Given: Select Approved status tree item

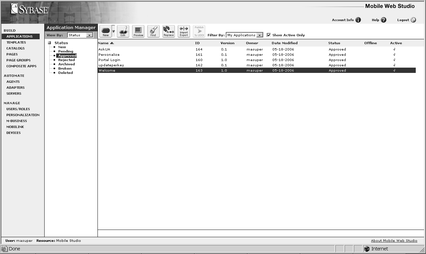Looking at the screenshot, I should pos(67,56).
